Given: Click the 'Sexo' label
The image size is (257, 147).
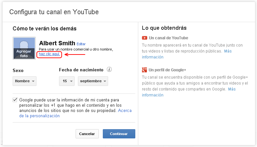Looking at the screenshot, I should [x=18, y=70].
